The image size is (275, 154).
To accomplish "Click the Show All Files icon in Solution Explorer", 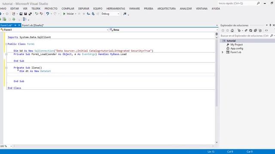I will pyautogui.click(x=260, y=30).
